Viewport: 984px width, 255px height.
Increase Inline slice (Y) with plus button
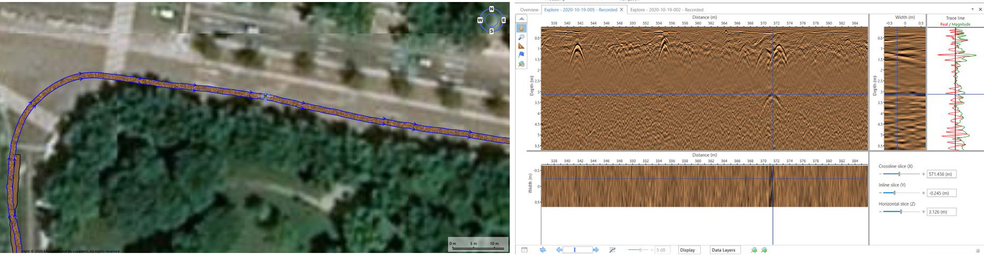click(924, 193)
